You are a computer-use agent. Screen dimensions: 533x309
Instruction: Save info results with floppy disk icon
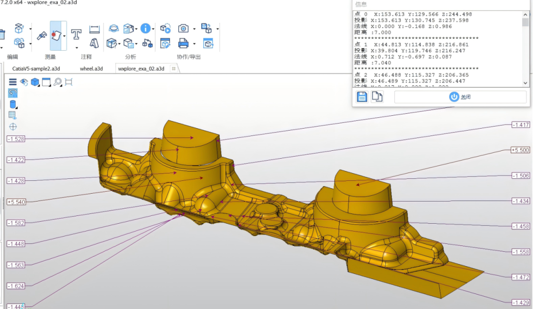(362, 97)
